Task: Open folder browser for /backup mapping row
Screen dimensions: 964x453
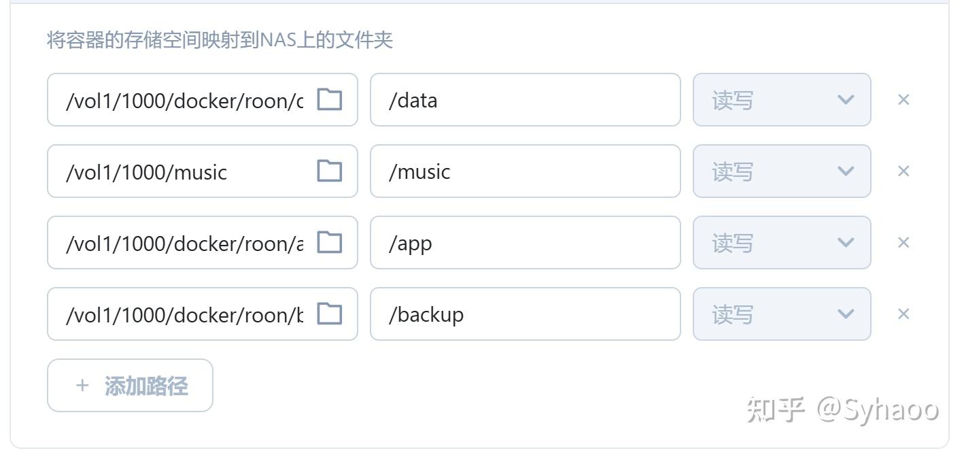Action: pos(330,314)
